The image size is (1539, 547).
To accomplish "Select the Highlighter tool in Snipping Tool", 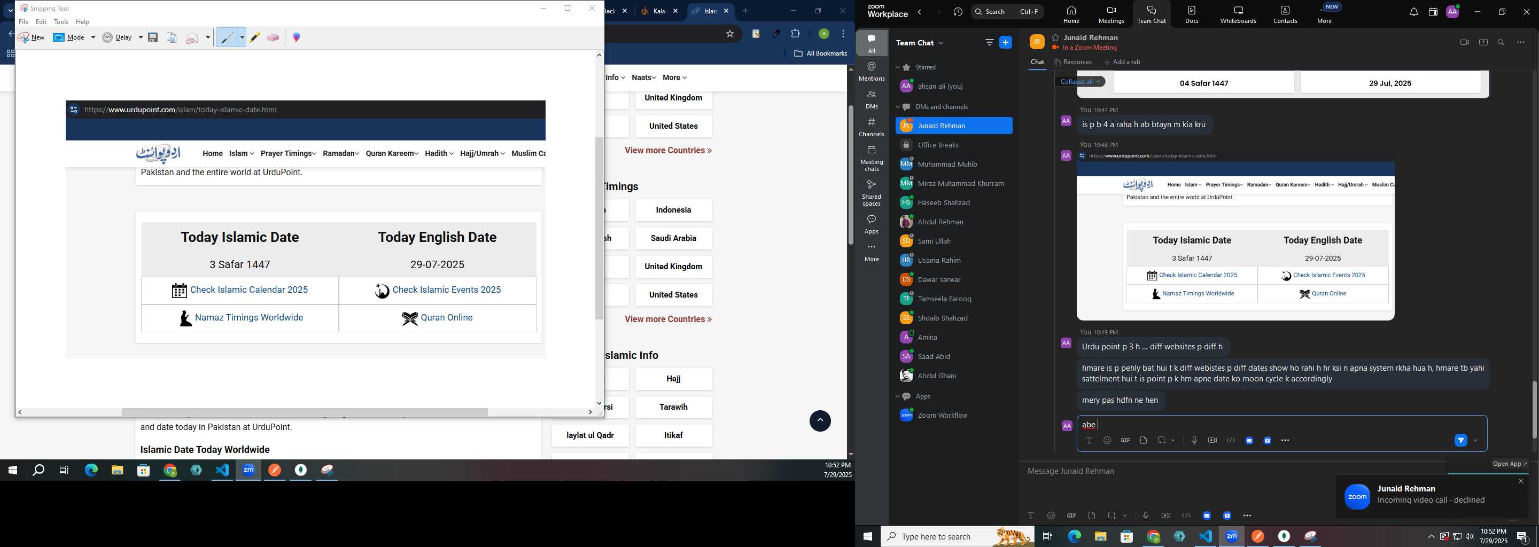I will tap(255, 37).
